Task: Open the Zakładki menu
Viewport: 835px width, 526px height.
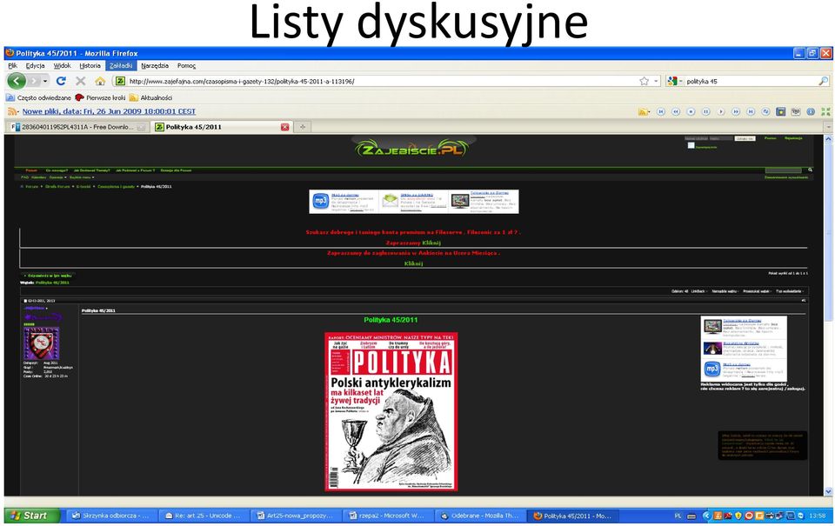Action: [121, 65]
